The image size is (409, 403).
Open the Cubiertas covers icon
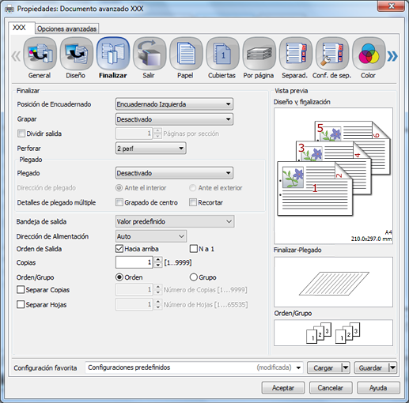click(222, 54)
